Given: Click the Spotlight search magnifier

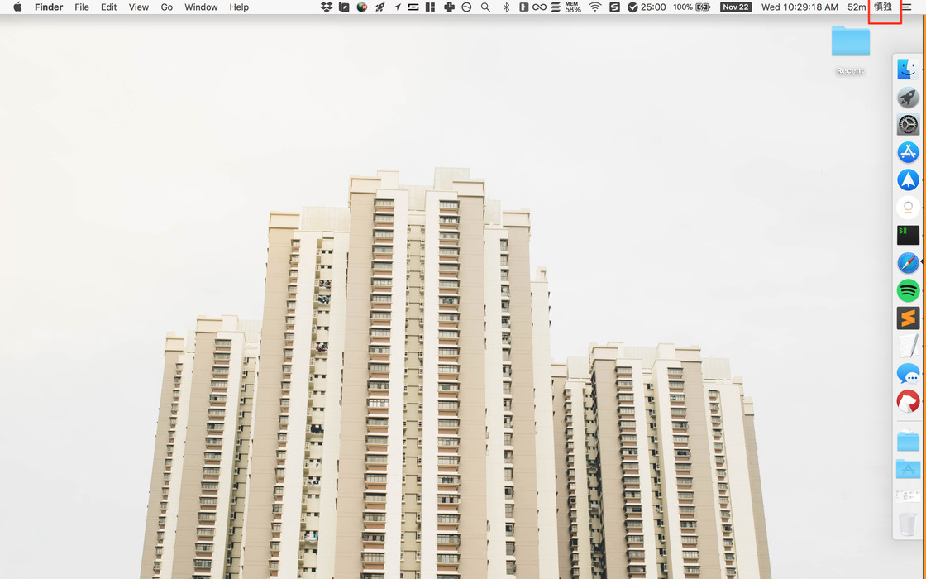Looking at the screenshot, I should [485, 7].
